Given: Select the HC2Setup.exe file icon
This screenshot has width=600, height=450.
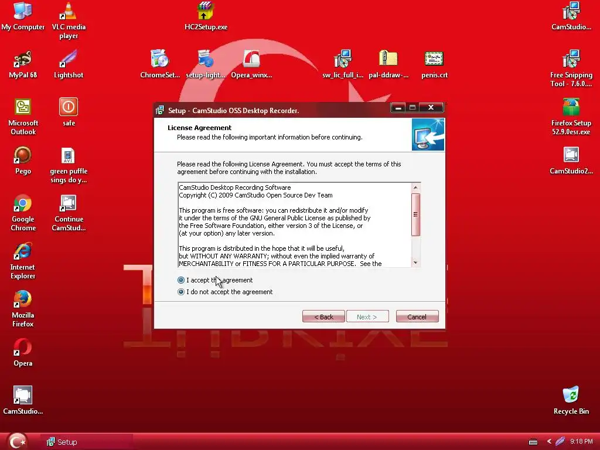Looking at the screenshot, I should click(x=206, y=16).
